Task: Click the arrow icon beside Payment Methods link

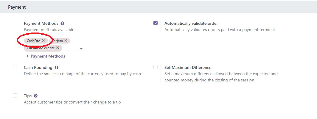Action: 27,56
